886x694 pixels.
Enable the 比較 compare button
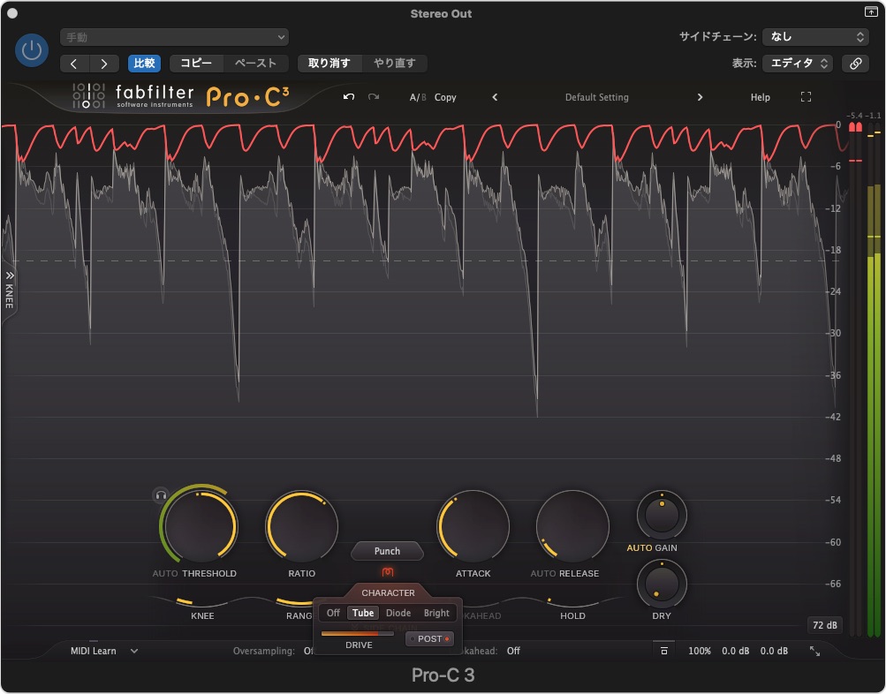coord(144,64)
